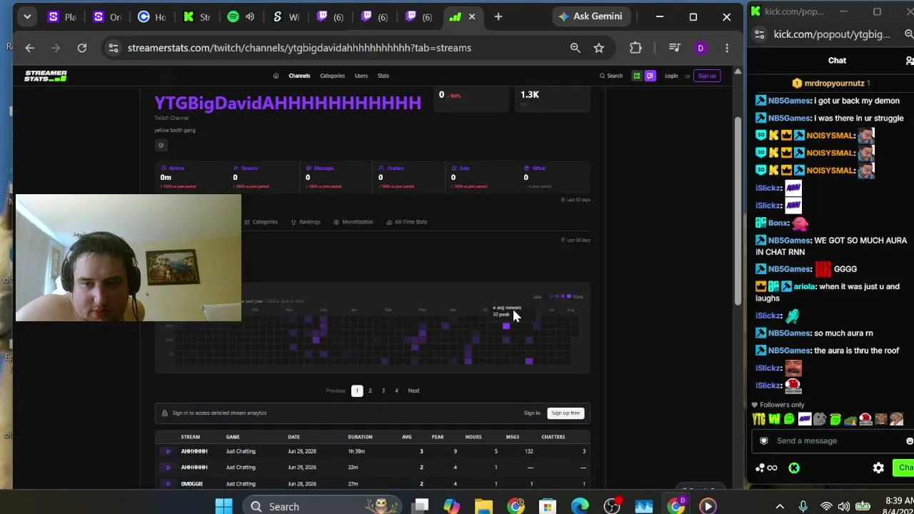The width and height of the screenshot is (914, 514).
Task: Reload the streamerstats page
Action: pos(82,48)
